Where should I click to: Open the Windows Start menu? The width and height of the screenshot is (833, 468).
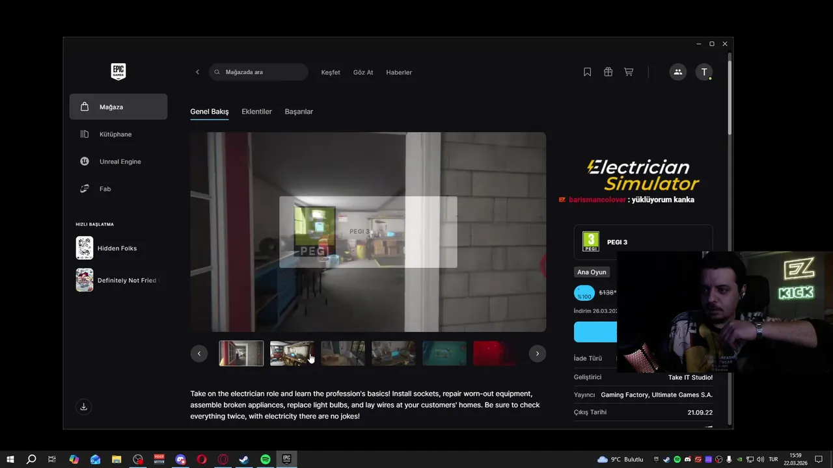coord(10,460)
